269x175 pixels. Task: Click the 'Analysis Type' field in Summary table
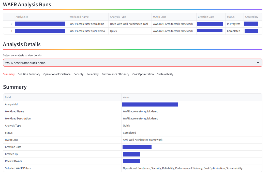click(x=62, y=126)
